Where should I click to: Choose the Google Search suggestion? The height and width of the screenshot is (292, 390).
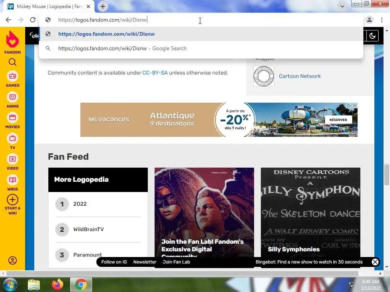click(201, 48)
